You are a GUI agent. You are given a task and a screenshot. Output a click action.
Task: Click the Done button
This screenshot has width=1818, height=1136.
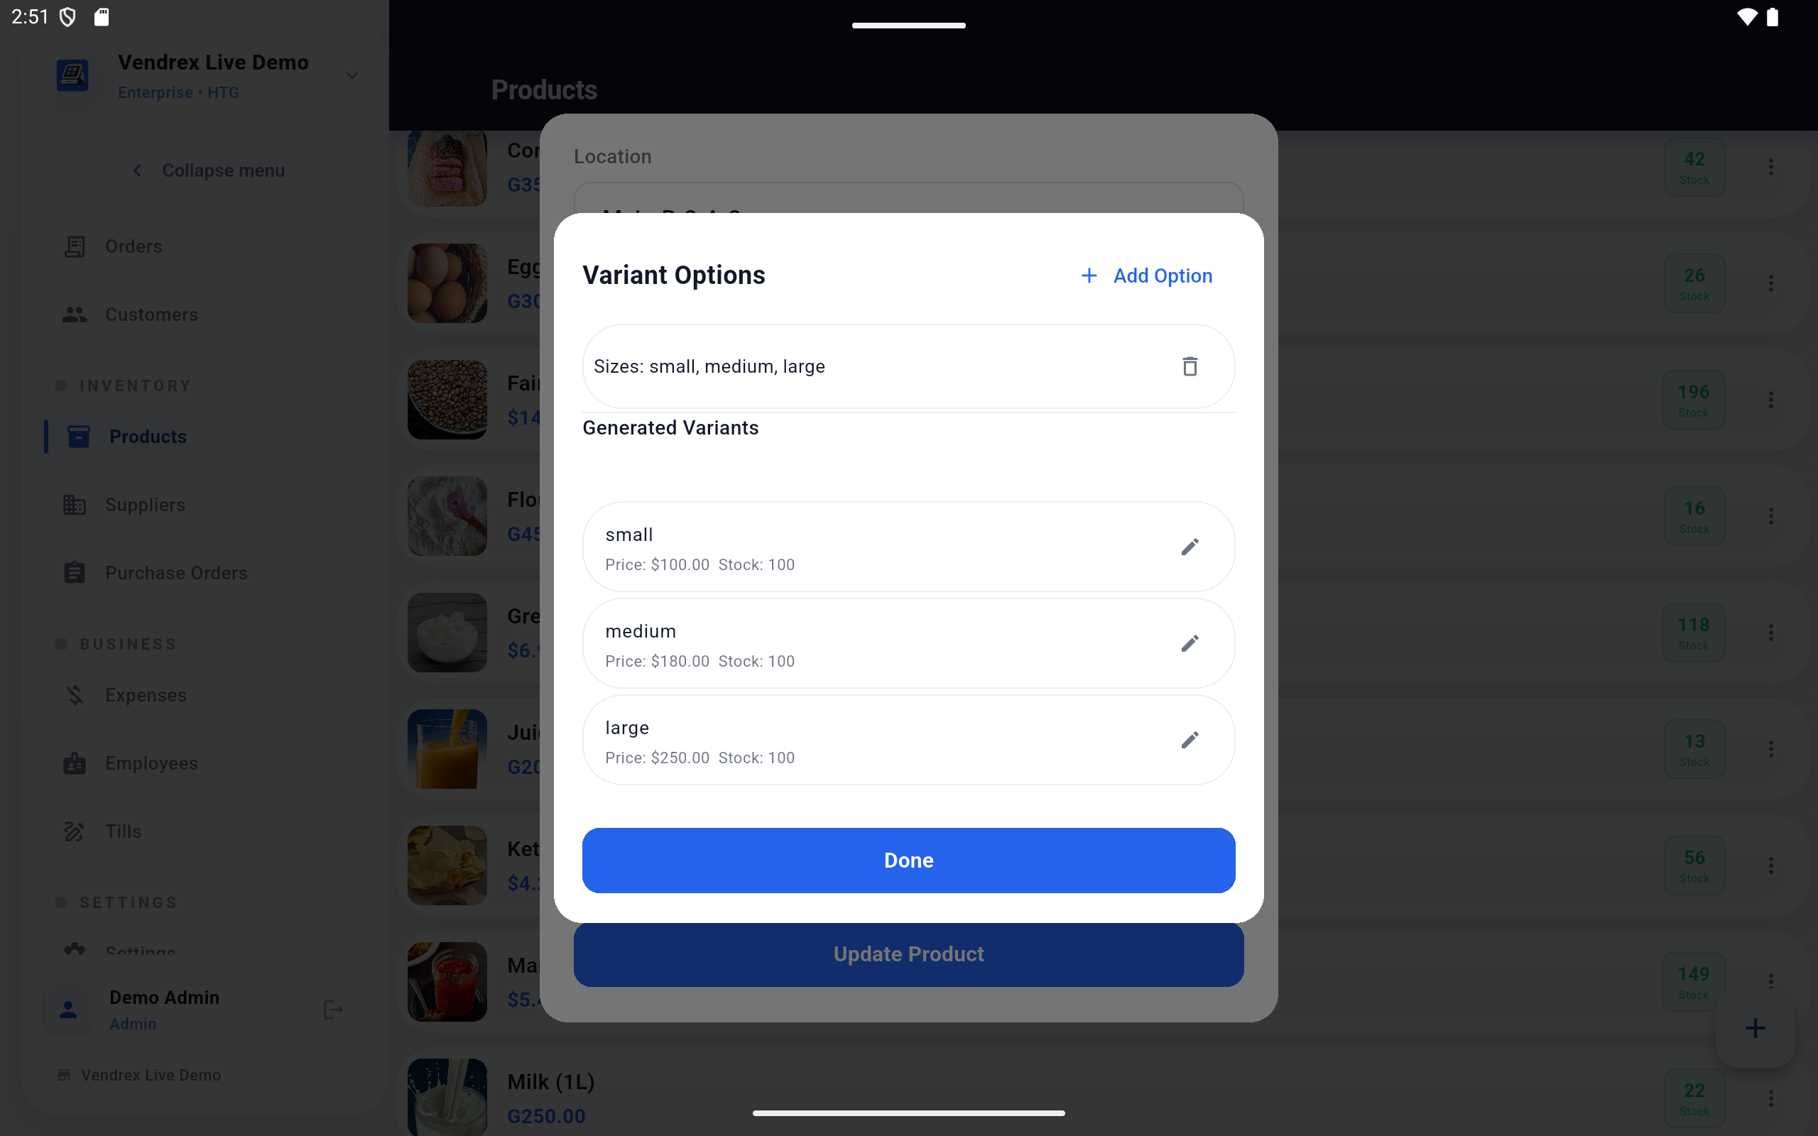(x=908, y=861)
